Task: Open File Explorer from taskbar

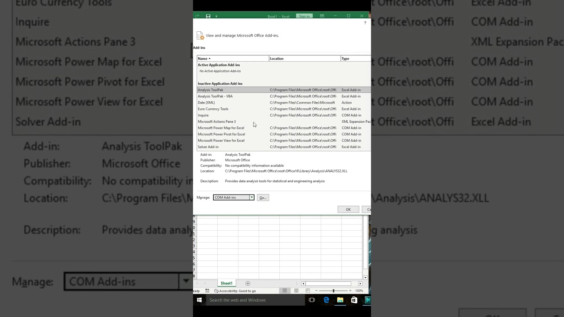Action: pos(340,300)
